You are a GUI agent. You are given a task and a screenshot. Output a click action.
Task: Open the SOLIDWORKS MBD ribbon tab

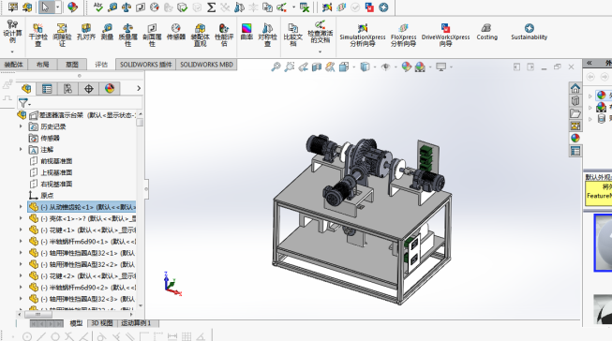click(x=206, y=65)
